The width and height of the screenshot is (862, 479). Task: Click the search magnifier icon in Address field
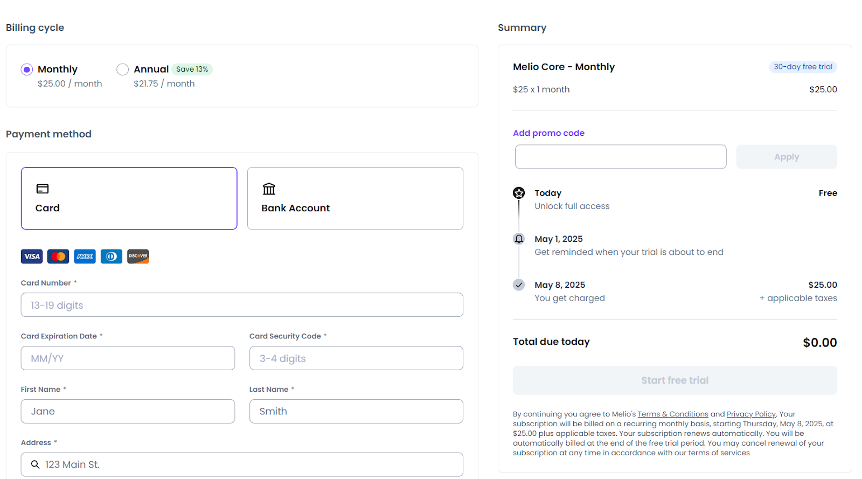coord(35,464)
